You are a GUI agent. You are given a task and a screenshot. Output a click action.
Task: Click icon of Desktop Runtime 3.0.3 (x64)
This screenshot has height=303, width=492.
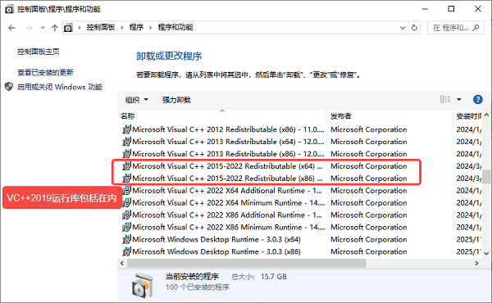click(x=126, y=239)
